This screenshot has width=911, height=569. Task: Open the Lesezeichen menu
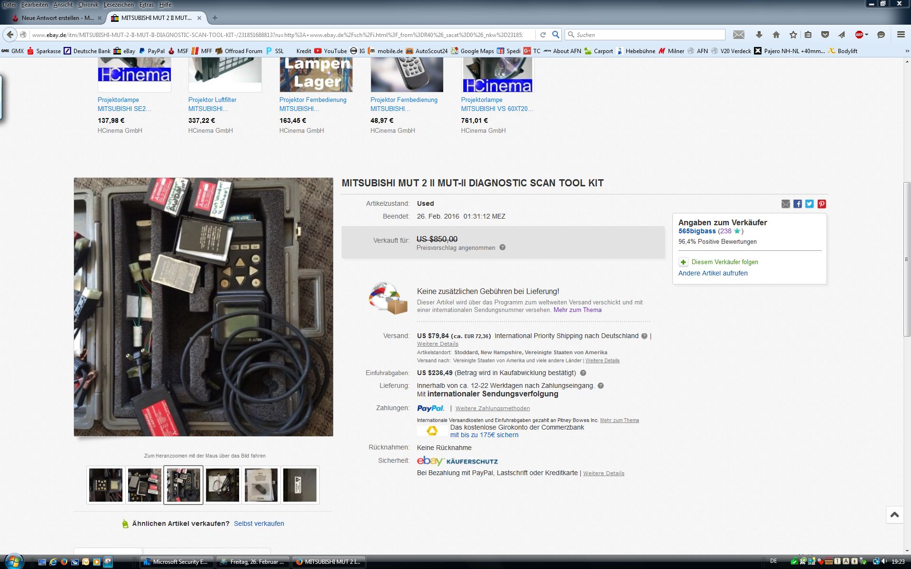point(119,4)
